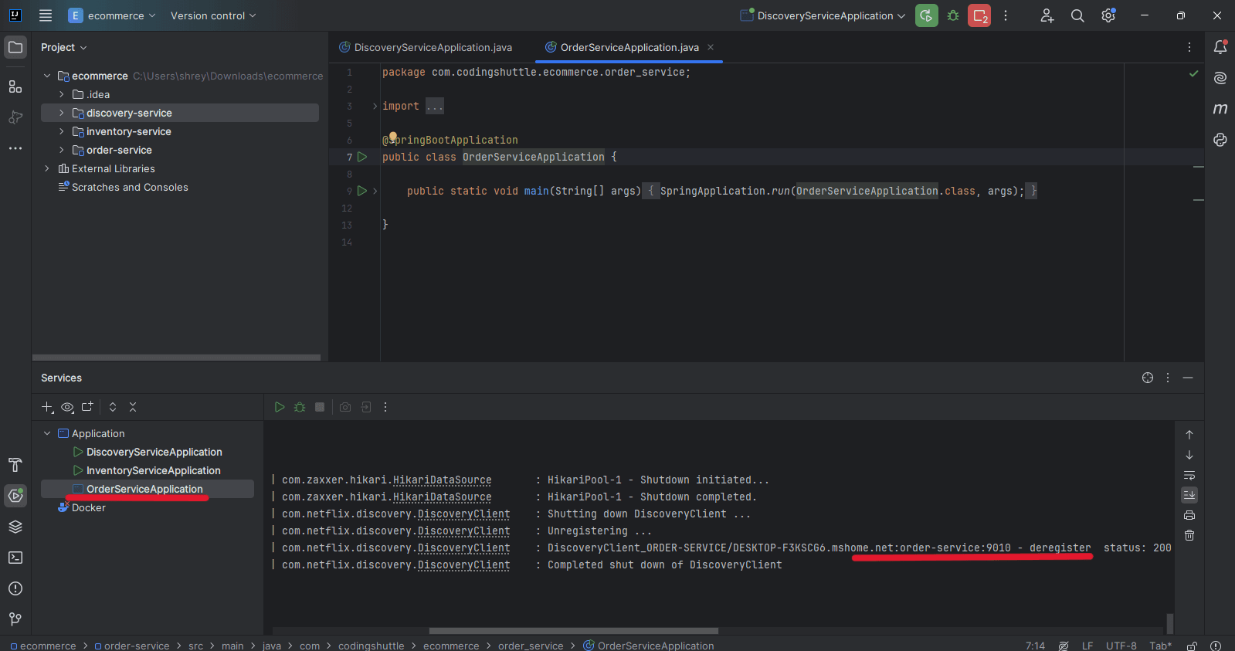Screen dimensions: 1235x651
Task: Open the Services tool window button
Action: click(15, 496)
